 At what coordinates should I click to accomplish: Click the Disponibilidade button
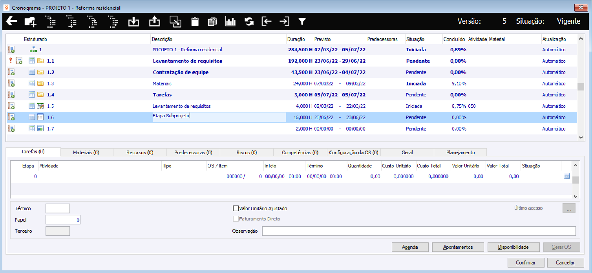514,247
